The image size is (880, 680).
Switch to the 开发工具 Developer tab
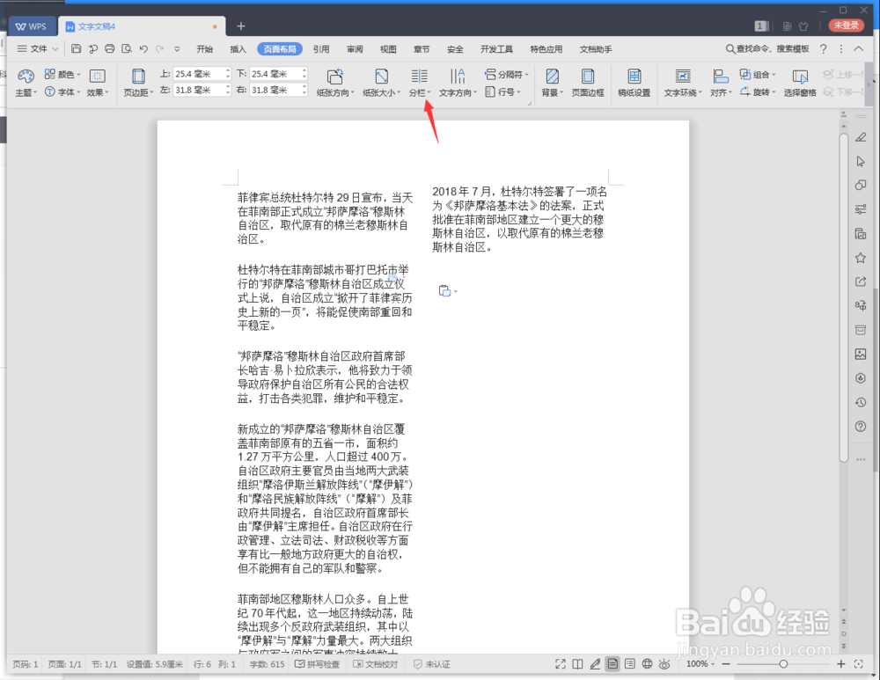(x=496, y=49)
